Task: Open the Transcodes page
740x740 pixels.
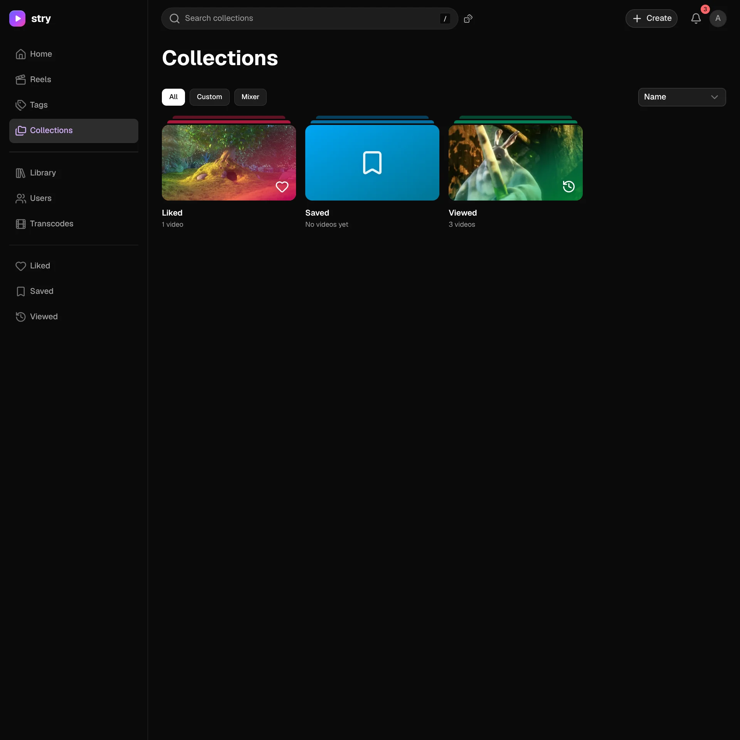Action: point(74,224)
